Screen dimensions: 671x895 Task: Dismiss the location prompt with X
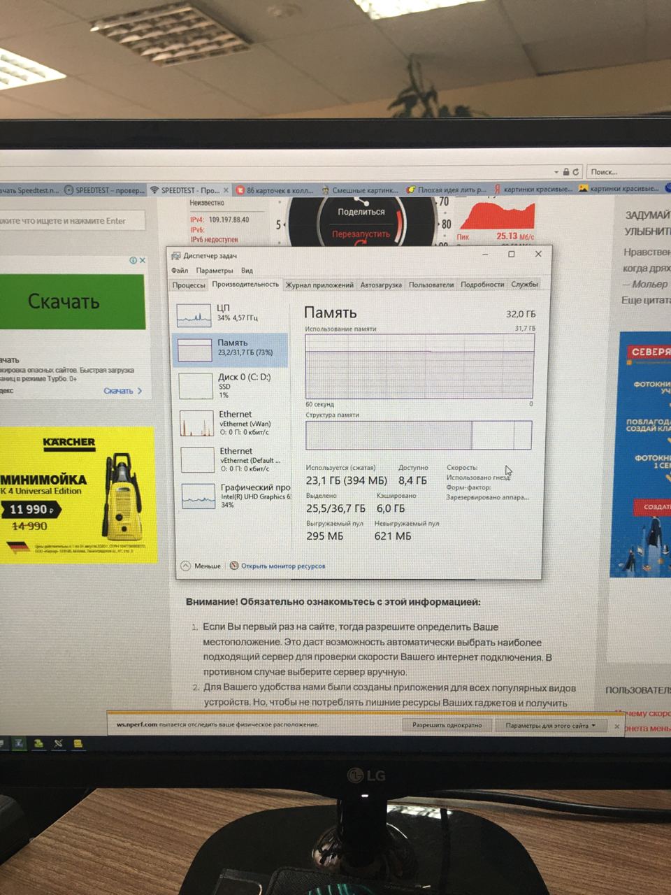click(x=616, y=726)
